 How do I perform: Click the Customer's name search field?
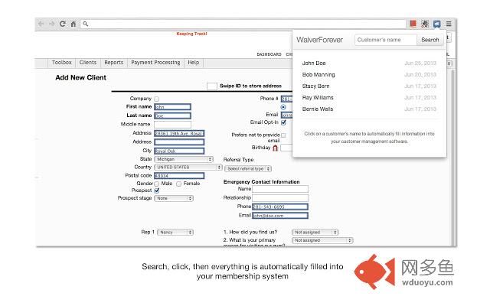point(386,40)
